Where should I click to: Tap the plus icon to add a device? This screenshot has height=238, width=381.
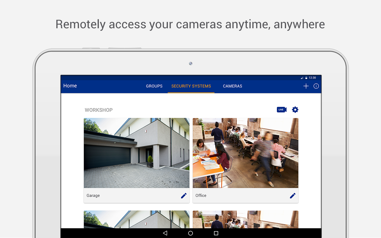306,86
